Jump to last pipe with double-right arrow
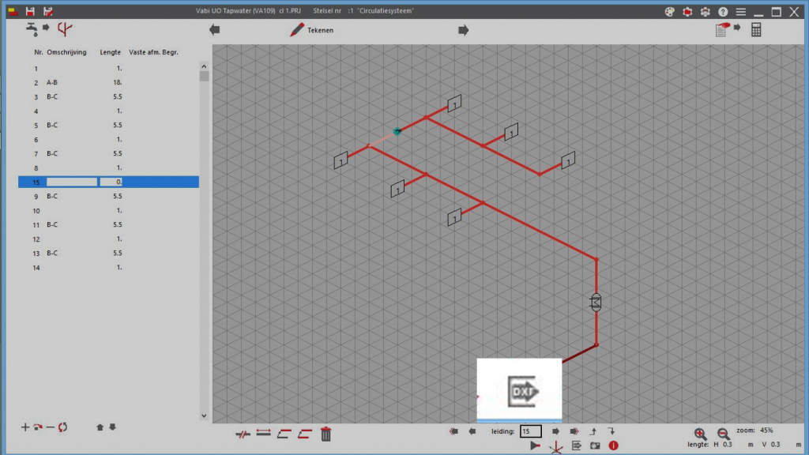Viewport: 809px width, 455px height. 574,431
